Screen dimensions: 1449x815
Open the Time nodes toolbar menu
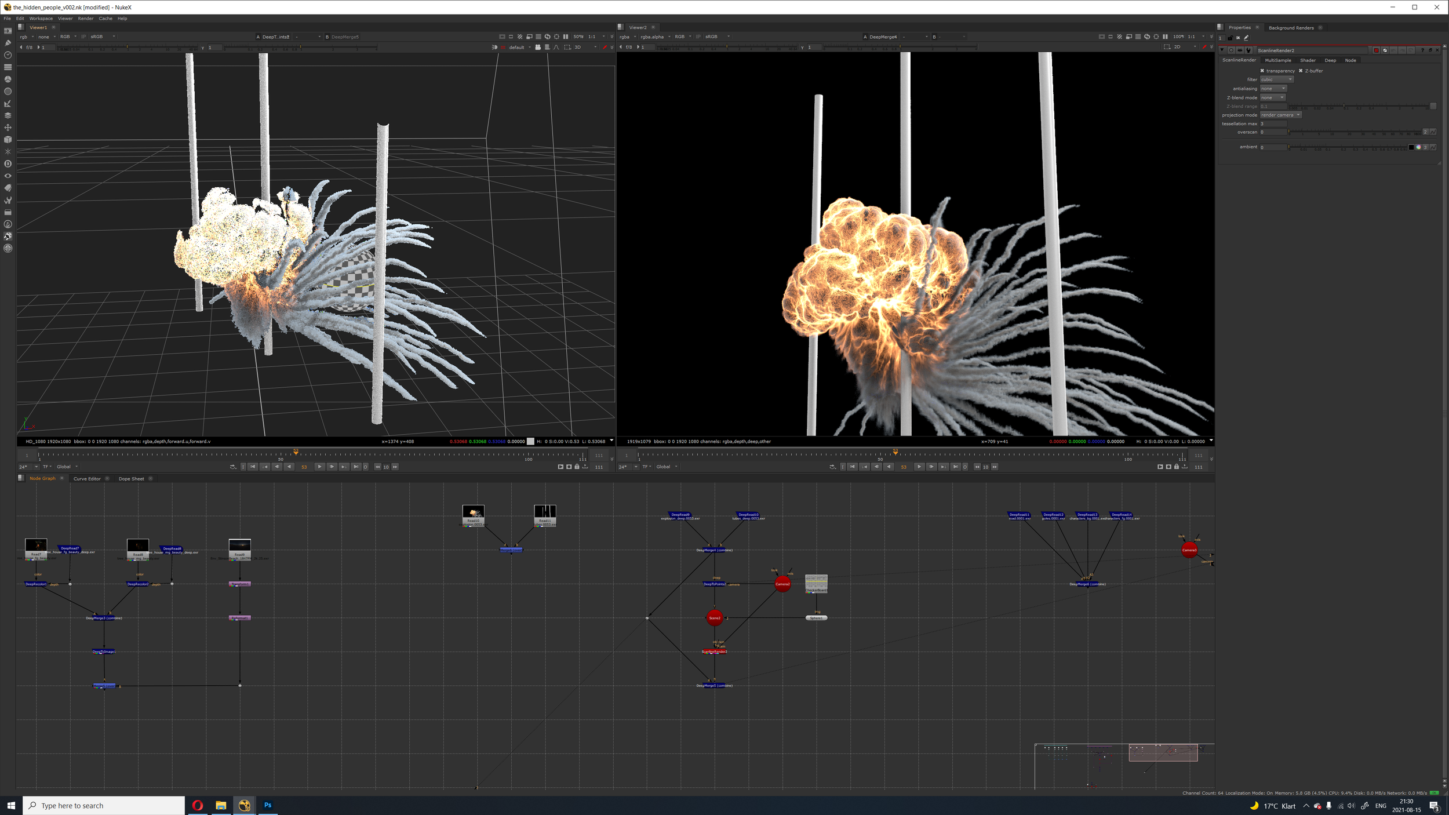point(8,55)
